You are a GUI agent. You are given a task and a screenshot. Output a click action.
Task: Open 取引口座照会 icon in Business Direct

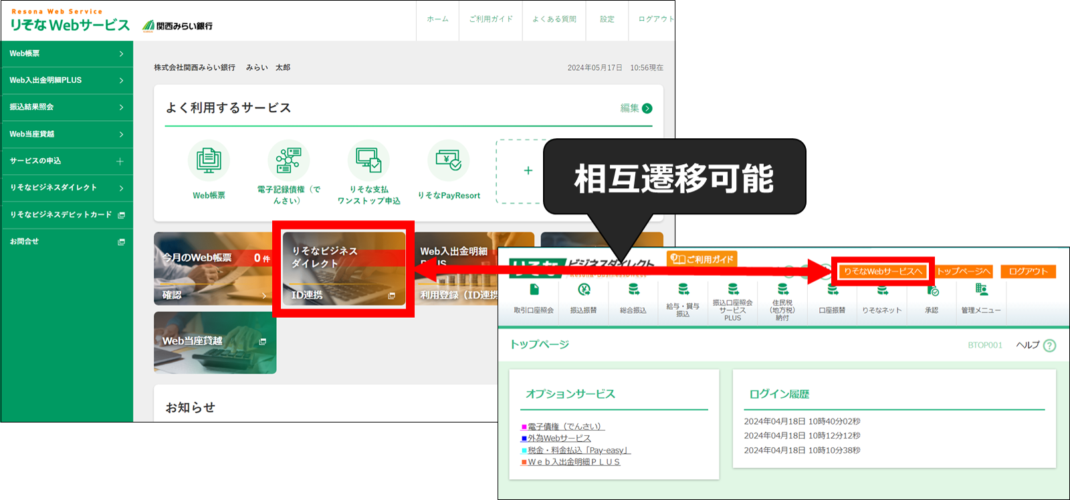pyautogui.click(x=534, y=290)
